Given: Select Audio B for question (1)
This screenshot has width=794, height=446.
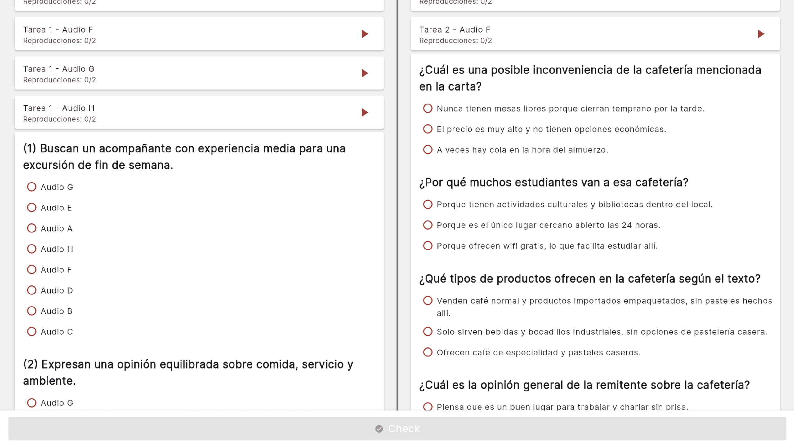Looking at the screenshot, I should point(32,311).
